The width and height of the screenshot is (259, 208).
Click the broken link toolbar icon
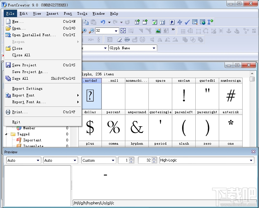[x=127, y=40]
